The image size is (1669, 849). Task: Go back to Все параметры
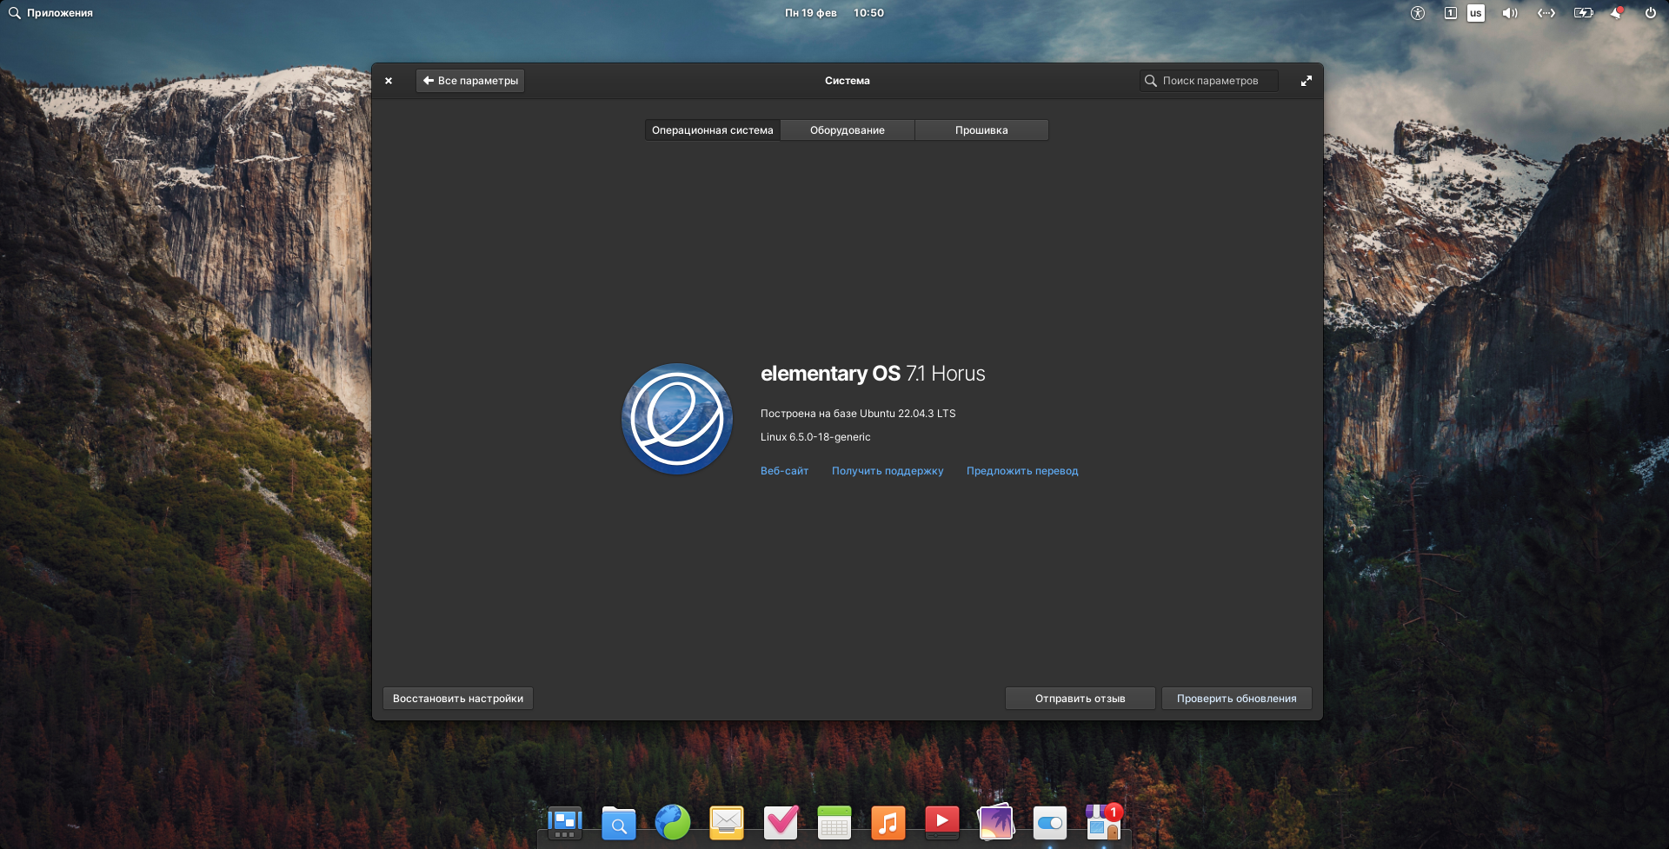[x=470, y=81]
